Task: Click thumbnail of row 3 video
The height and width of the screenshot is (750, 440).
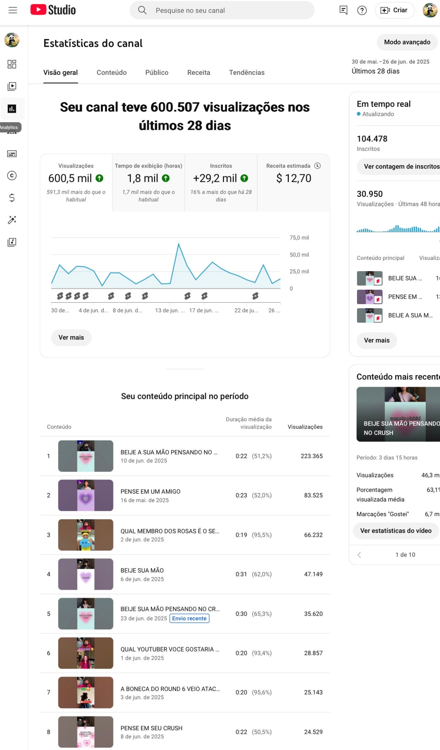Action: tap(86, 535)
